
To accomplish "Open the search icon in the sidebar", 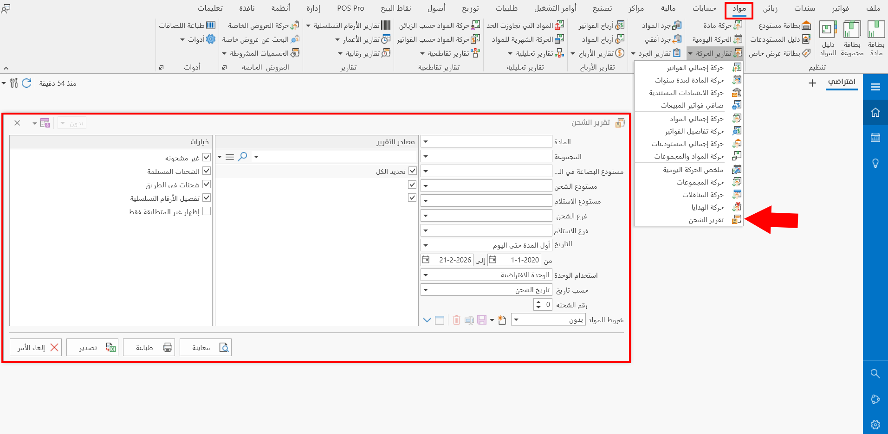I will click(x=875, y=374).
